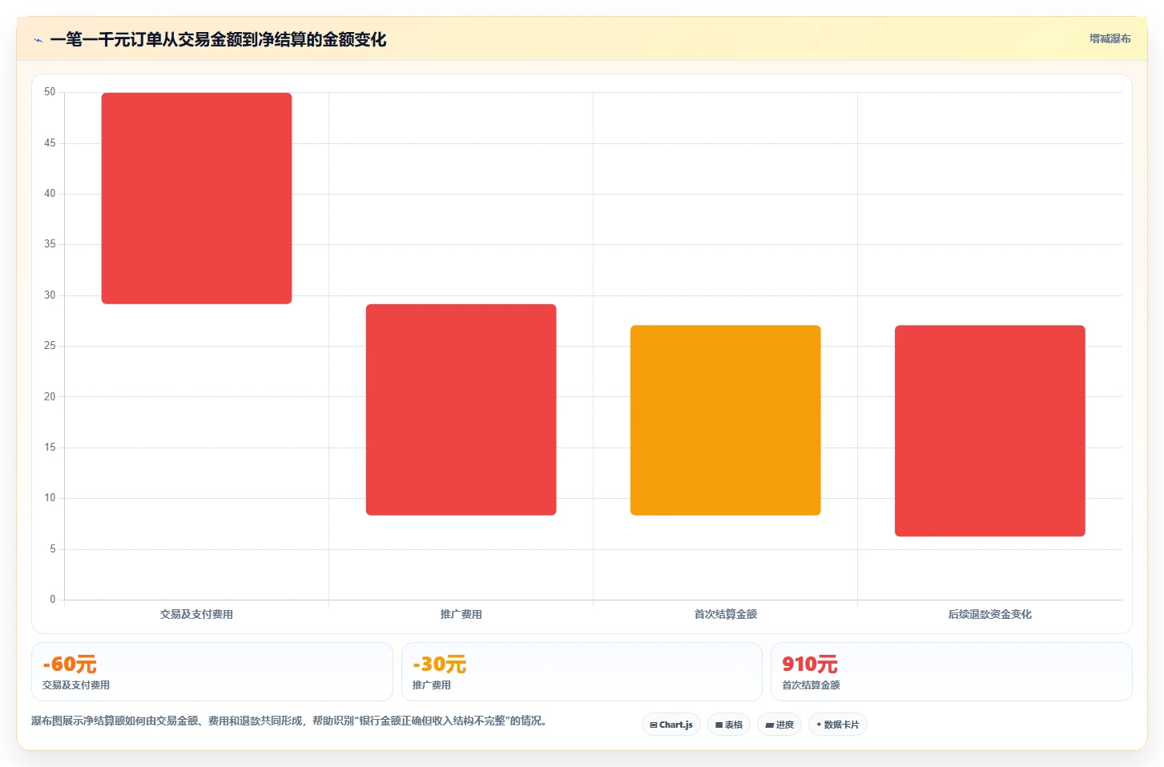Click the y-axis value 50
The image size is (1164, 767).
click(x=50, y=92)
